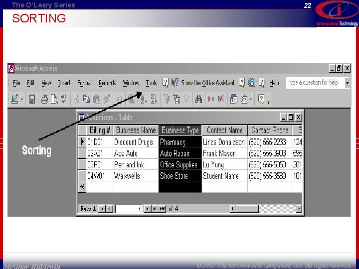Click the globe search help icon
This screenshot has height=269, width=359.
(251, 82)
